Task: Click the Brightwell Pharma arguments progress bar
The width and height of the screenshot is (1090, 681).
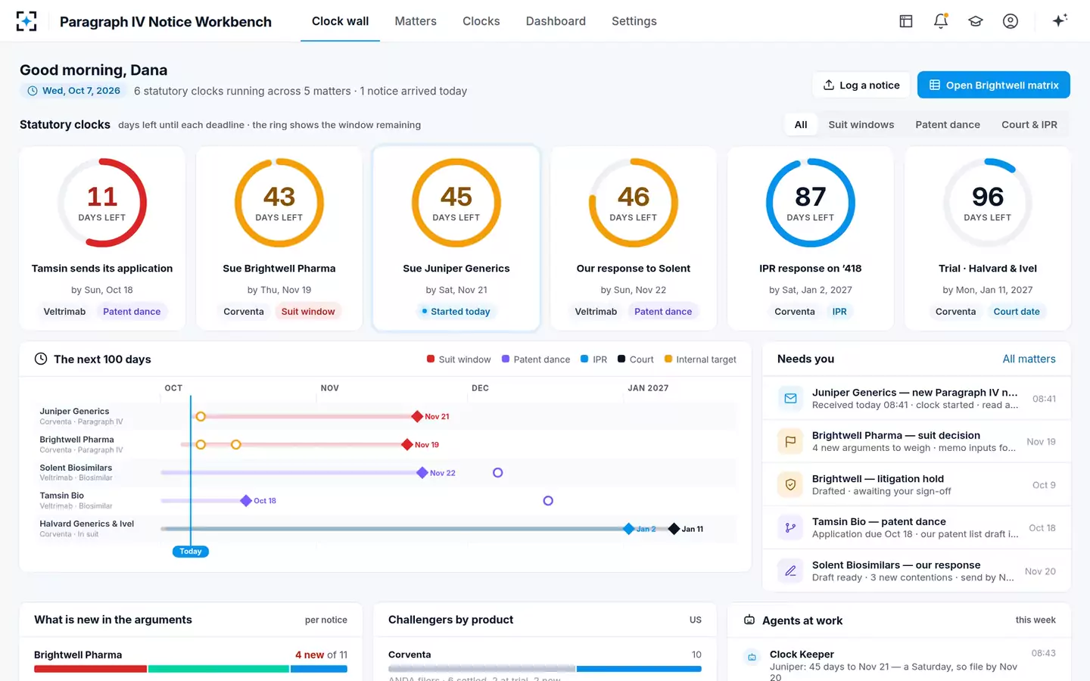Action: [191, 669]
